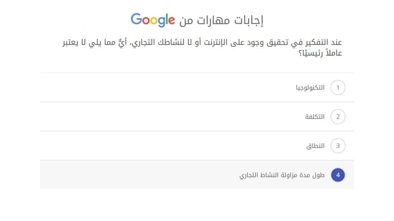Click the blue letter G in Google logo

[137, 19]
